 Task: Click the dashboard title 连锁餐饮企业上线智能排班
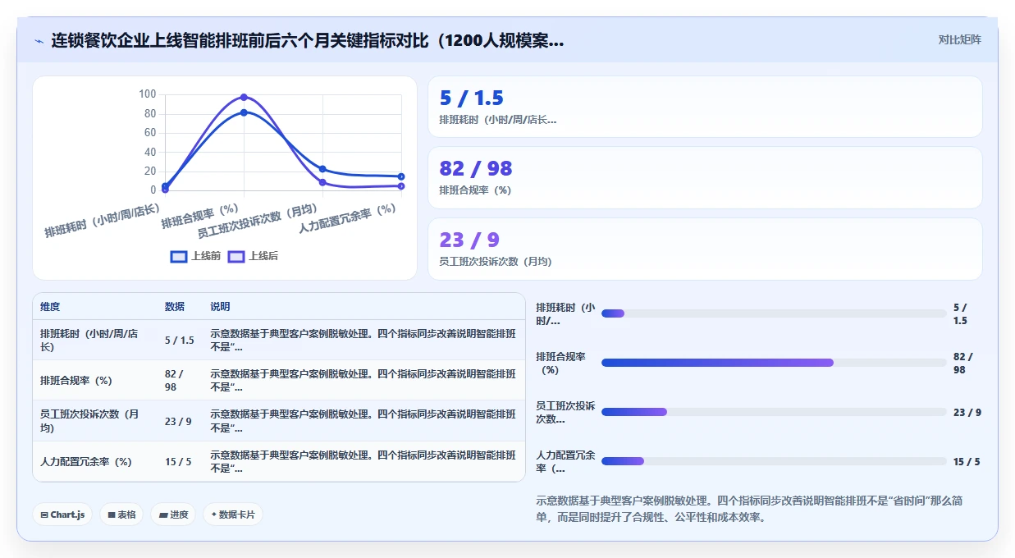click(x=308, y=40)
